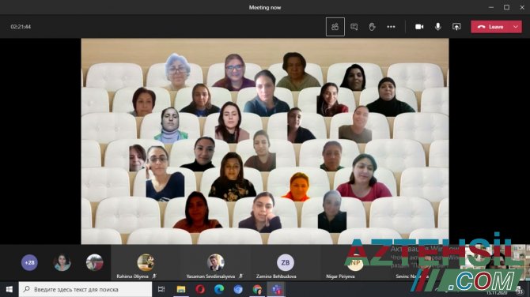Open the More actions ellipsis menu
Image resolution: width=530 pixels, height=297 pixels.
391,27
